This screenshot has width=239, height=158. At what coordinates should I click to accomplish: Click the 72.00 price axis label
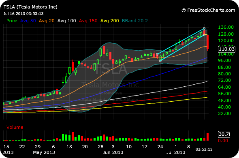(224, 80)
